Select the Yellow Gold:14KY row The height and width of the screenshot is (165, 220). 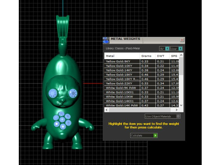(x=142, y=70)
